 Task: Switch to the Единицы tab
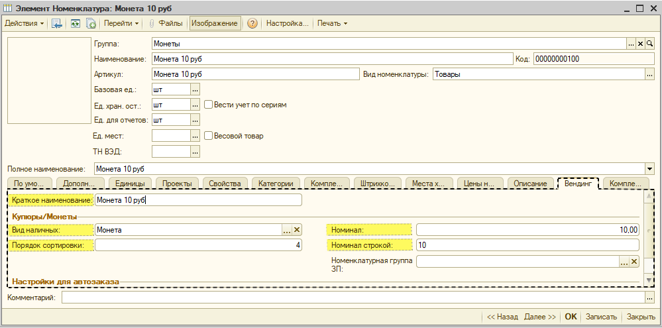coord(130,184)
